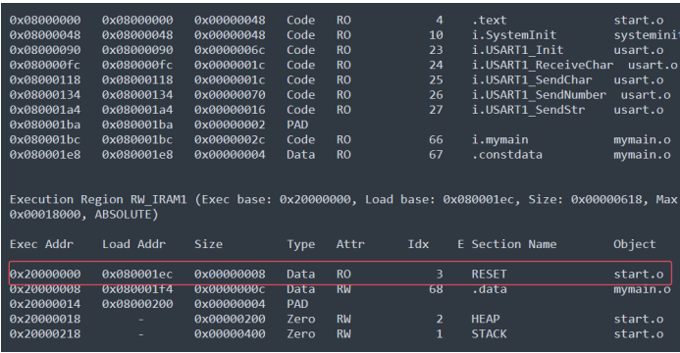This screenshot has width=680, height=353.
Task: Click the region Size 0x00000618 value
Action: (x=606, y=200)
